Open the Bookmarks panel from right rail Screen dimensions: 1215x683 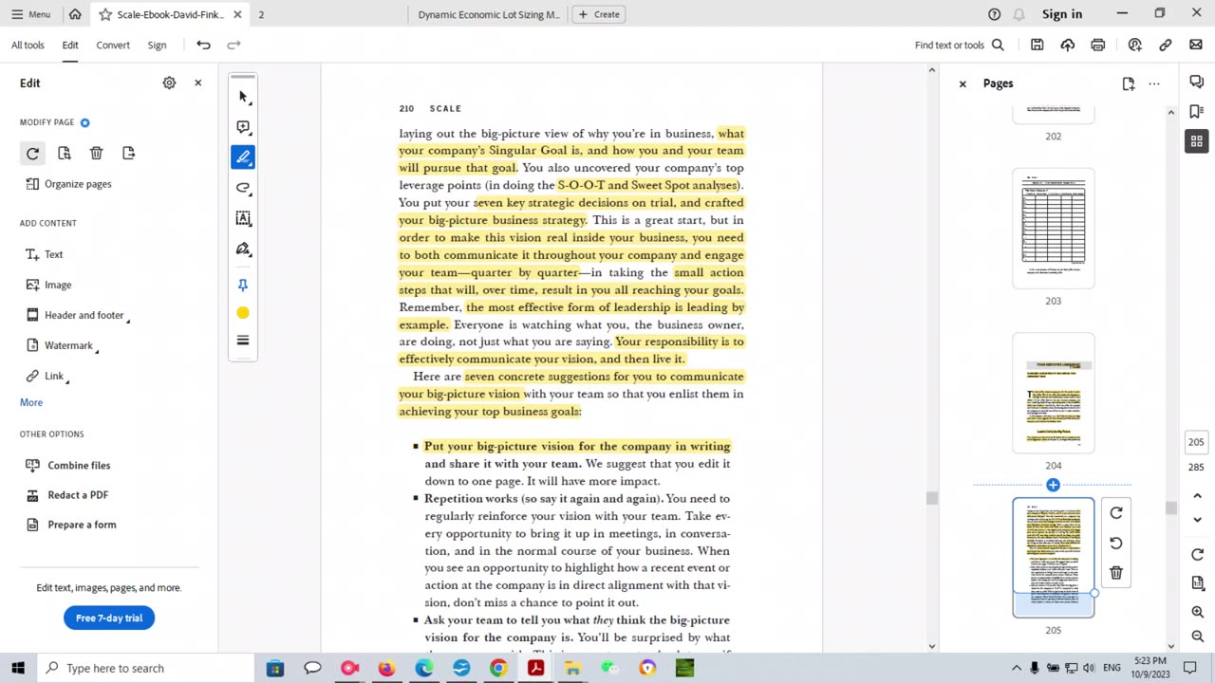click(1197, 112)
